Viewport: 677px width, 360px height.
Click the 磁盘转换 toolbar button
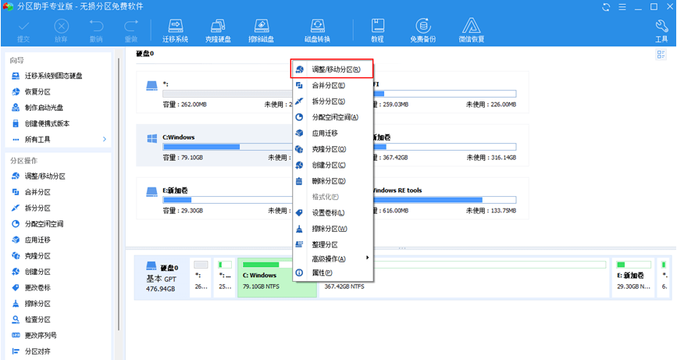coord(317,30)
